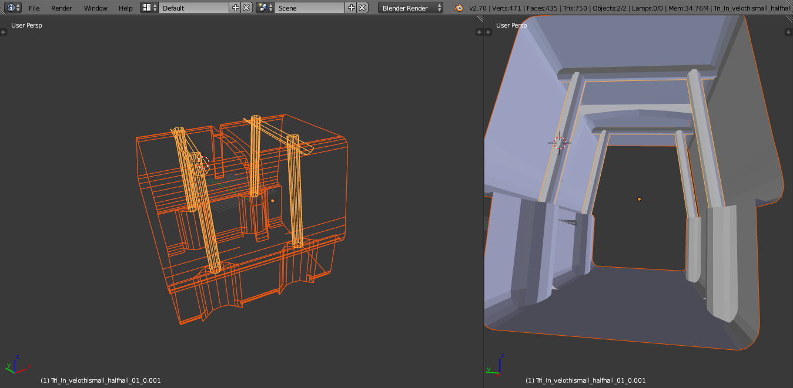Click the Default screen layout name field
This screenshot has width=793, height=388.
(194, 8)
